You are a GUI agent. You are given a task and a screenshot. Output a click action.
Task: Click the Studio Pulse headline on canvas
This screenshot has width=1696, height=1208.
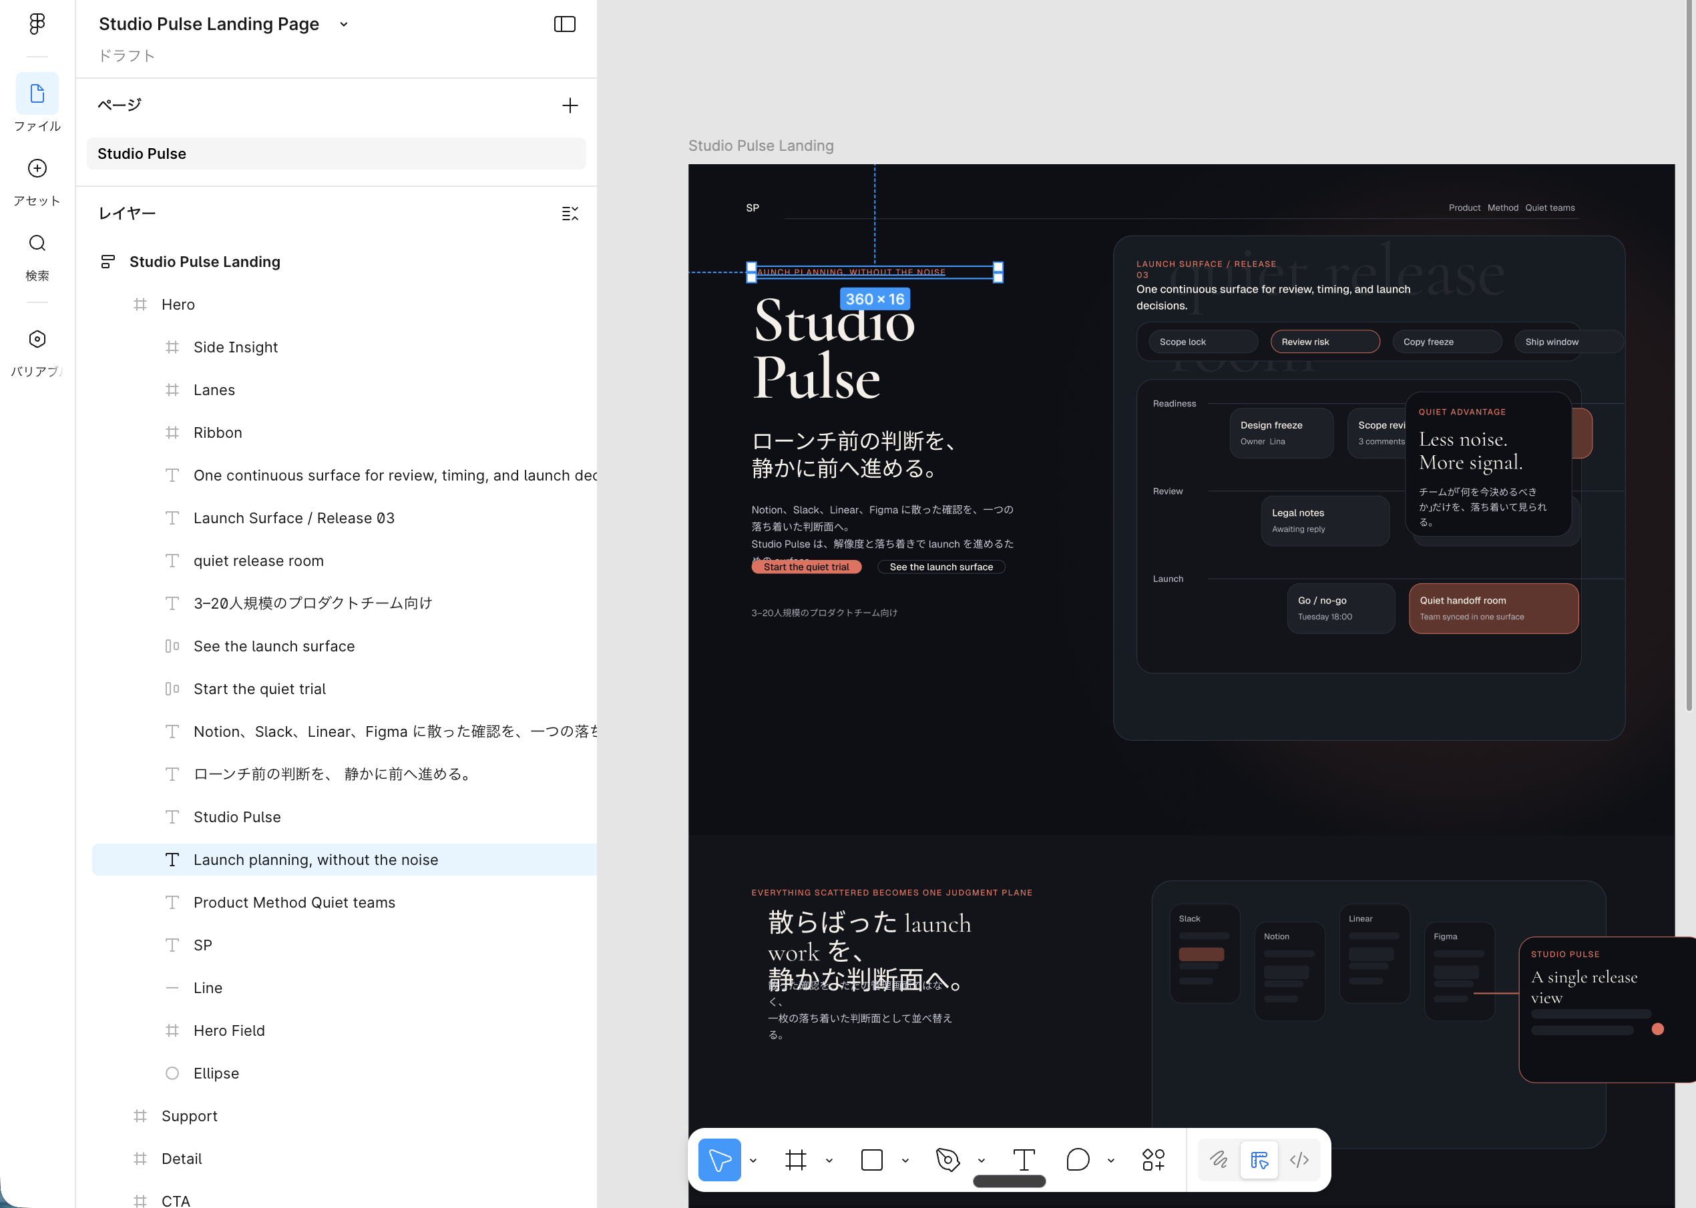tap(834, 349)
